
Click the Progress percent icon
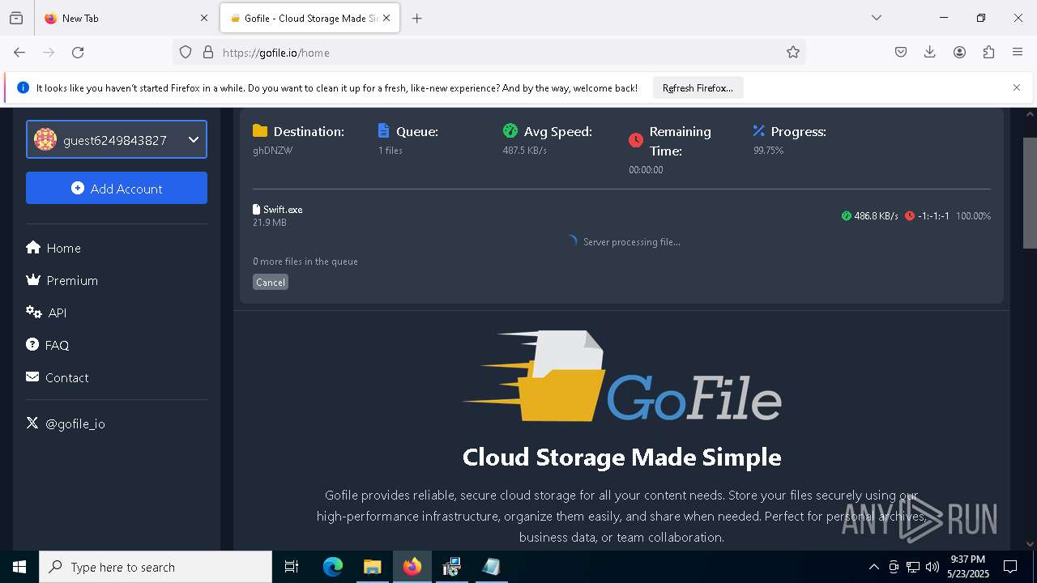(759, 130)
